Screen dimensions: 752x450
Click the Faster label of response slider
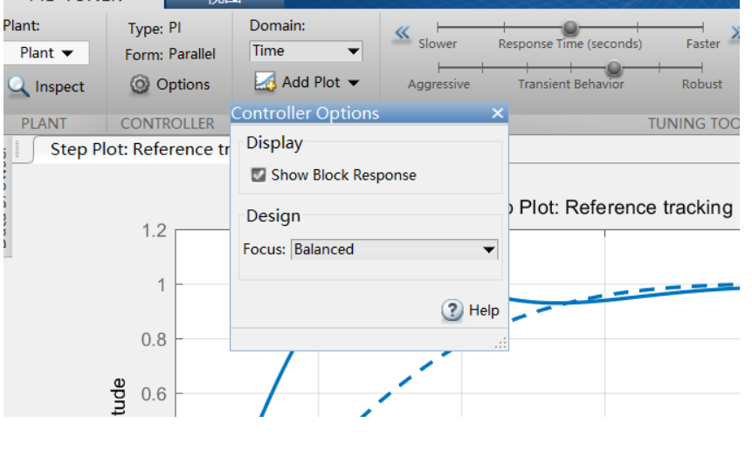702,44
